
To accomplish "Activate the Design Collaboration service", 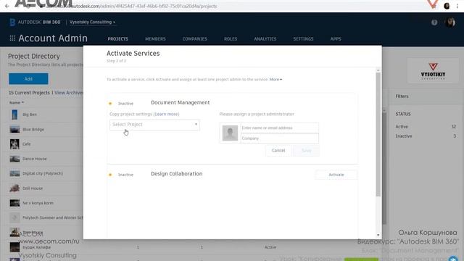I will [336, 175].
